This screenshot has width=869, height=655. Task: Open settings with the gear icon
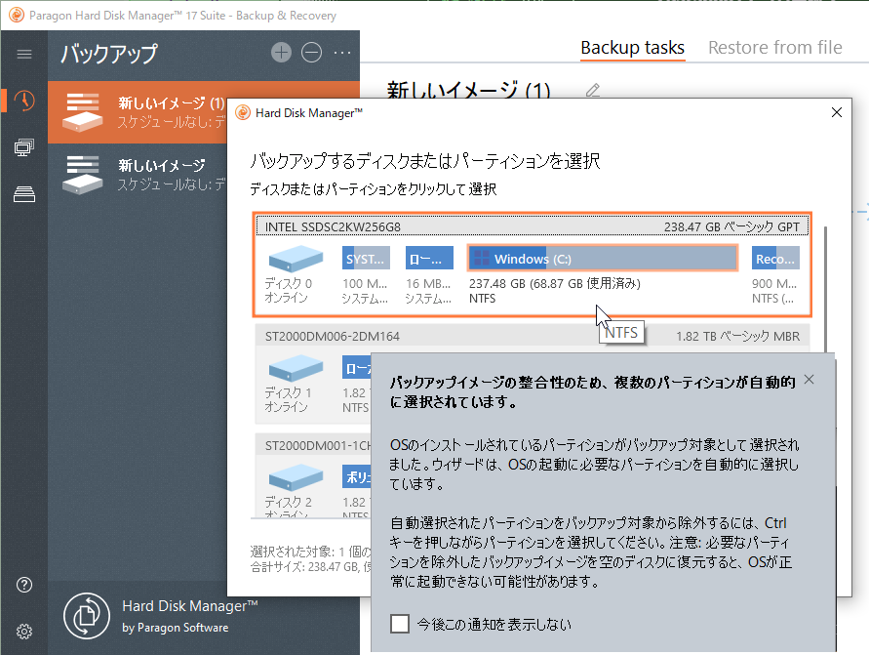click(24, 631)
